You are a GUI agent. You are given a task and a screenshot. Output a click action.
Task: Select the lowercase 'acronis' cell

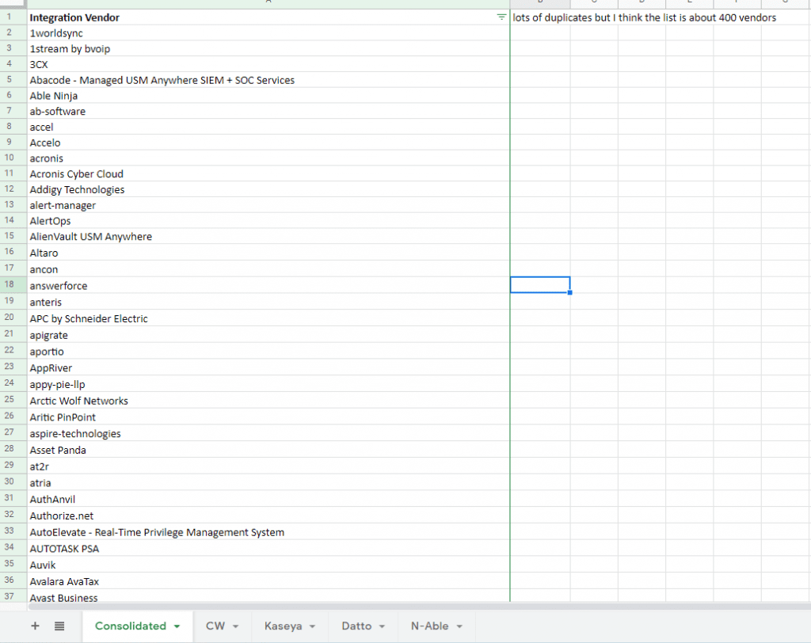268,158
